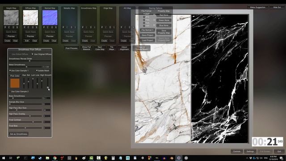Viewport: 286px width, 161px height.
Task: Click the O letter under Normal Map
Action: click(52, 27)
